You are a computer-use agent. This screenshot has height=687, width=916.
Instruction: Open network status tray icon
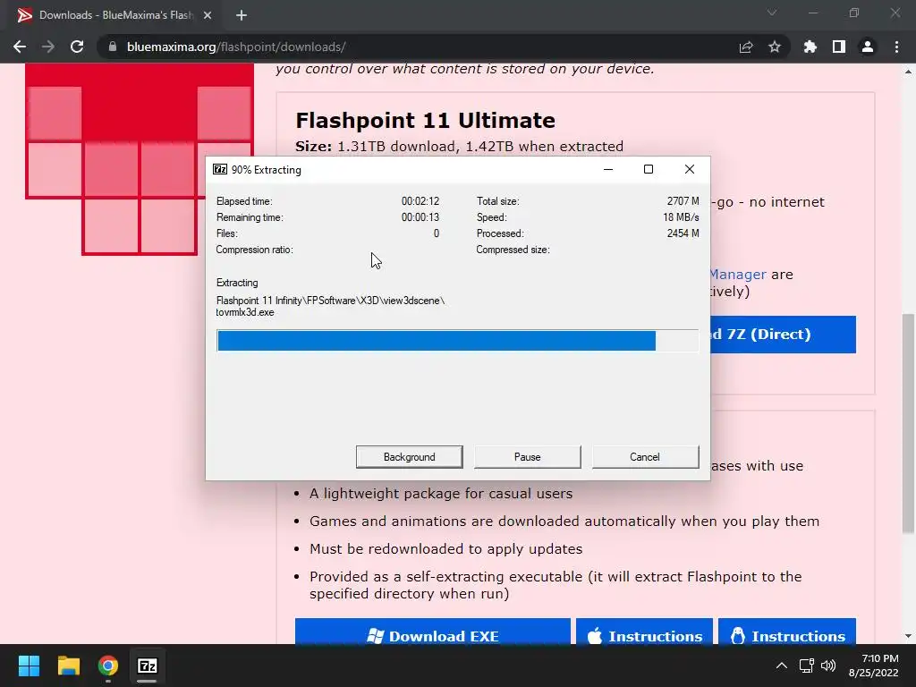click(807, 666)
